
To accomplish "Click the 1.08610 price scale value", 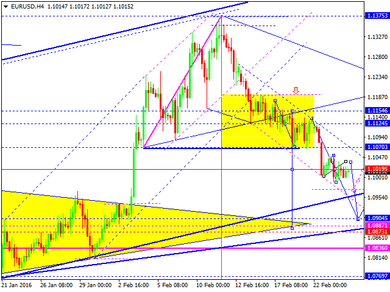I will click(x=378, y=238).
